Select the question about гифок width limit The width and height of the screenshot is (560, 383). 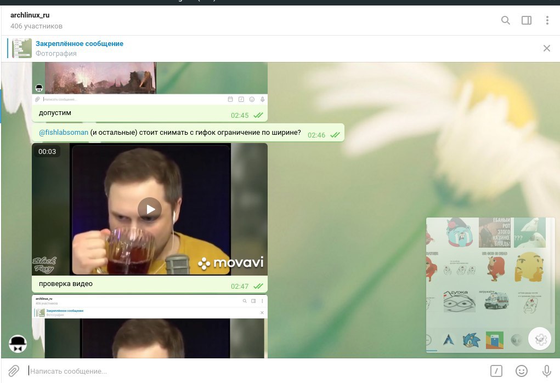tap(195, 133)
